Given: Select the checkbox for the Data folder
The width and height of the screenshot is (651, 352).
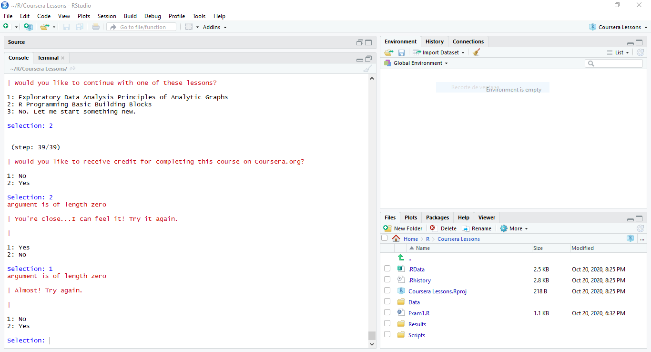Looking at the screenshot, I should coord(387,301).
